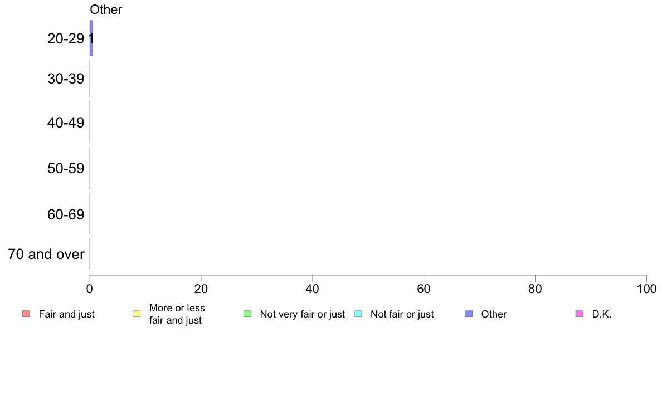Click the cyan Not fair or just swatch

pos(358,314)
